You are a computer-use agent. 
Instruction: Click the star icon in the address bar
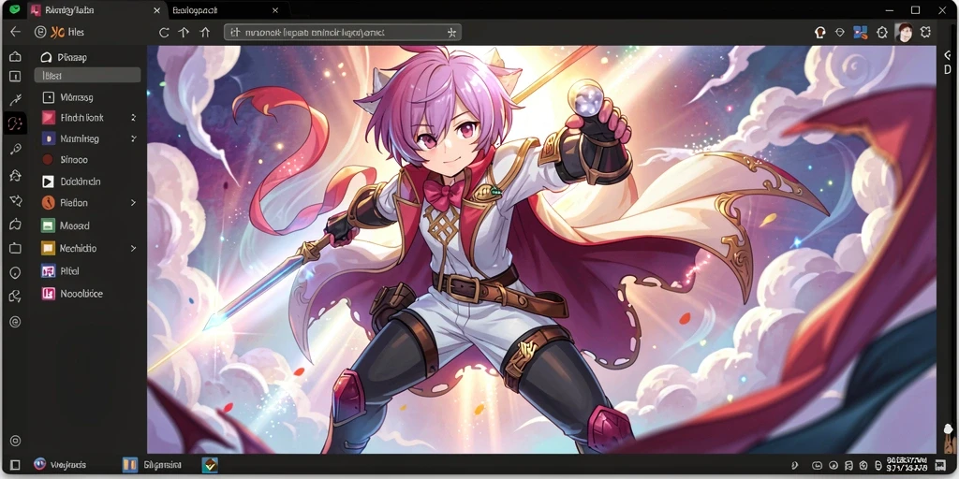[x=451, y=33]
